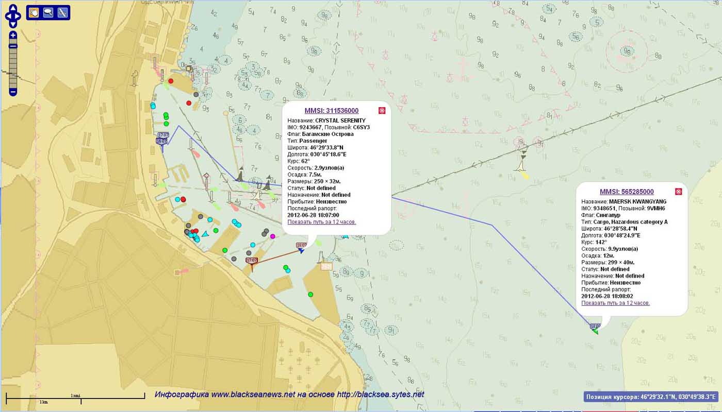Click the zoom slider handle
The width and height of the screenshot is (722, 412).
tap(13, 46)
